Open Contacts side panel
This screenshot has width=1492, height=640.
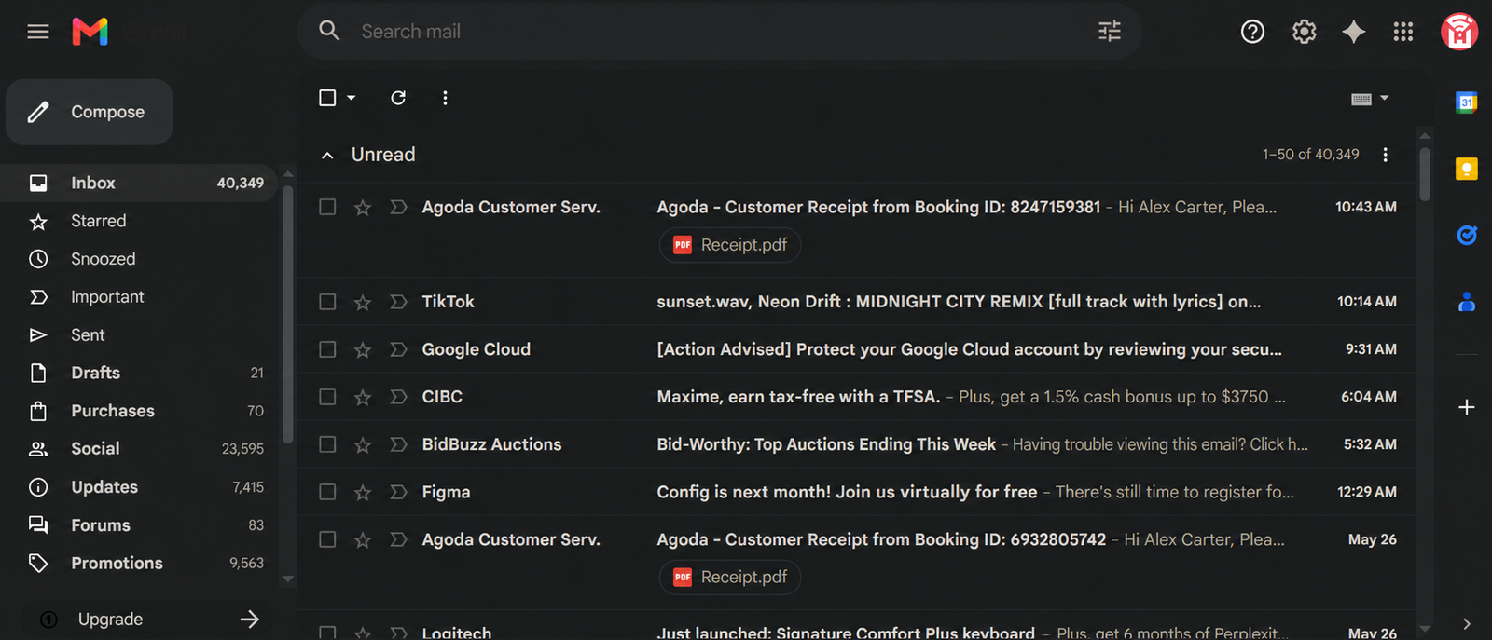click(1466, 302)
